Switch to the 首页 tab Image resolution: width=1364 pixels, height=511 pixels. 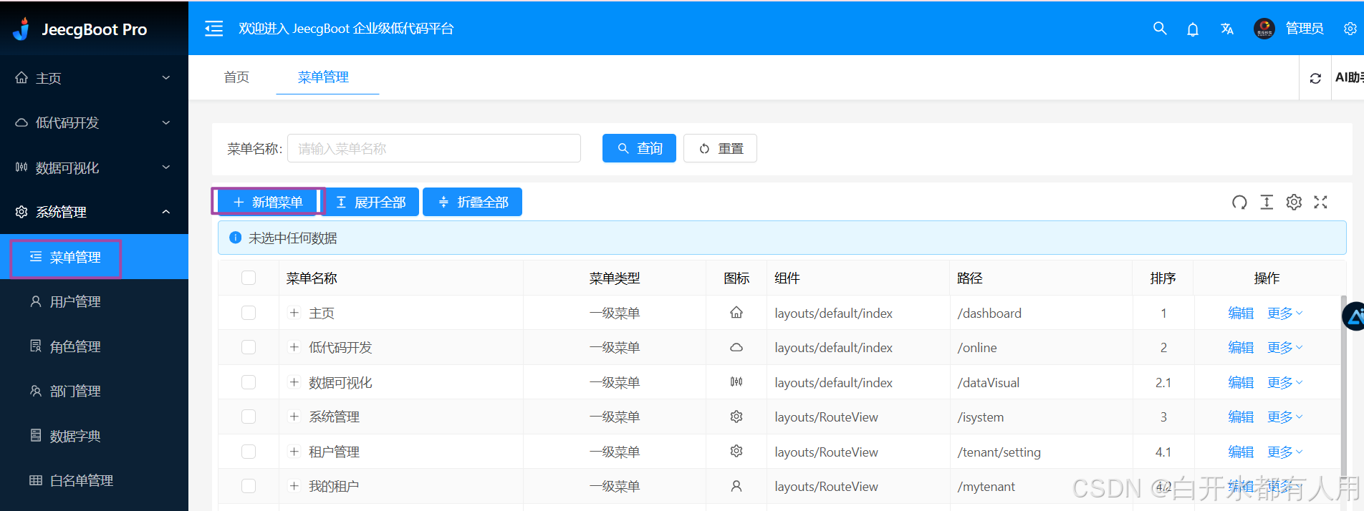(236, 77)
